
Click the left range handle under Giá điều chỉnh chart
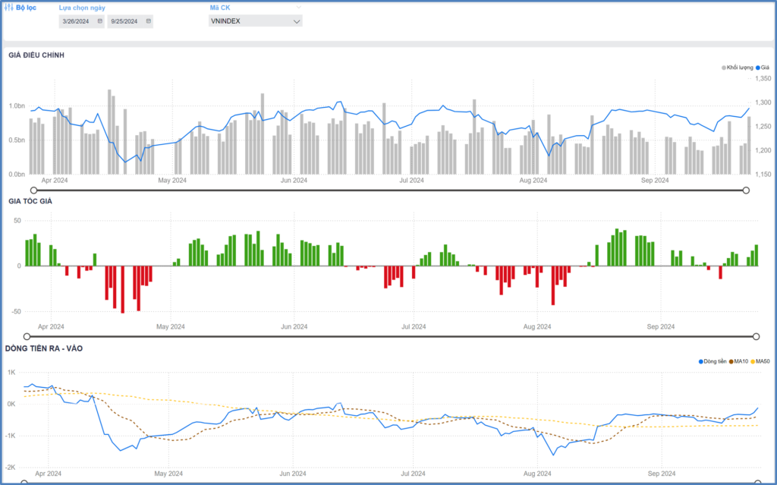(x=33, y=190)
